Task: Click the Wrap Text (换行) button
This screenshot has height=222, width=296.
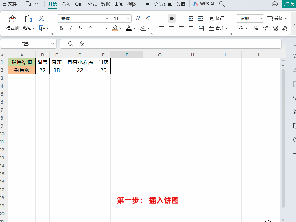Action: 216,18
